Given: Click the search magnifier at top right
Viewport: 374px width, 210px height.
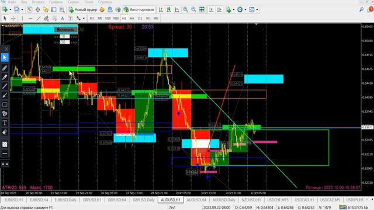Looking at the screenshot, I should [362, 9].
